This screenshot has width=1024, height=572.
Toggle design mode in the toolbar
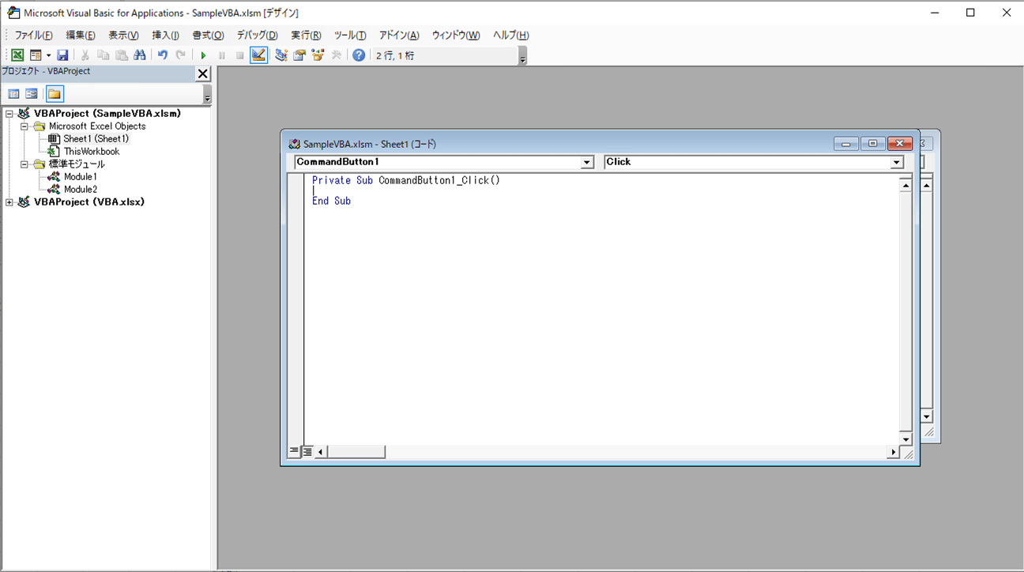258,55
